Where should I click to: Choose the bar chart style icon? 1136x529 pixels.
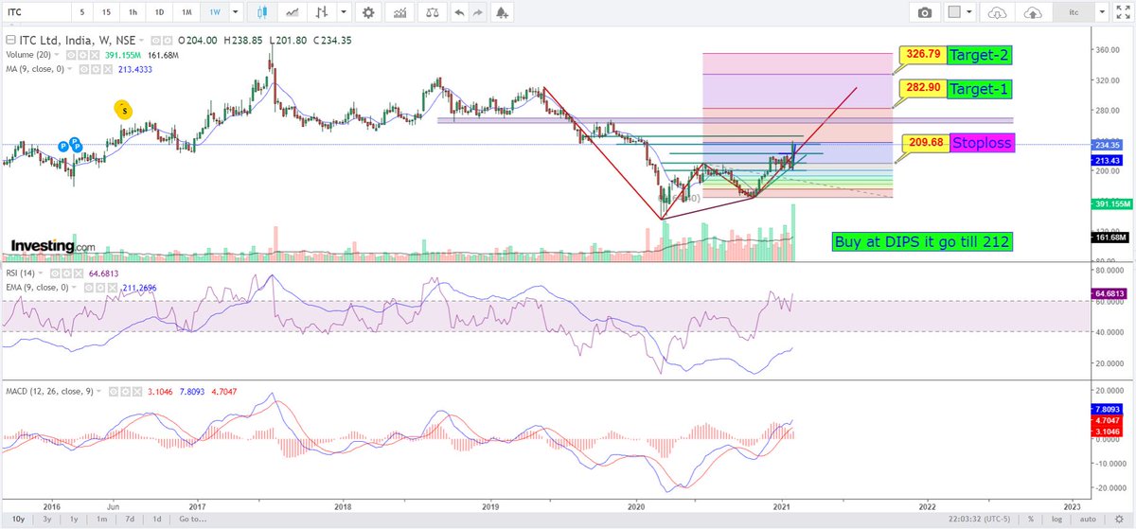(324, 11)
